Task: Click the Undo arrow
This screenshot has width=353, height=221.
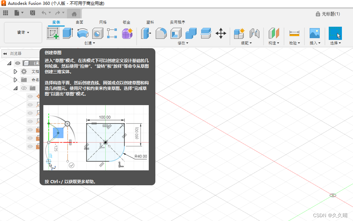Action: 44,13
